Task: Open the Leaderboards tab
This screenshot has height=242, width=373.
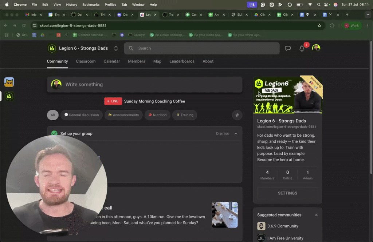Action: click(x=182, y=61)
